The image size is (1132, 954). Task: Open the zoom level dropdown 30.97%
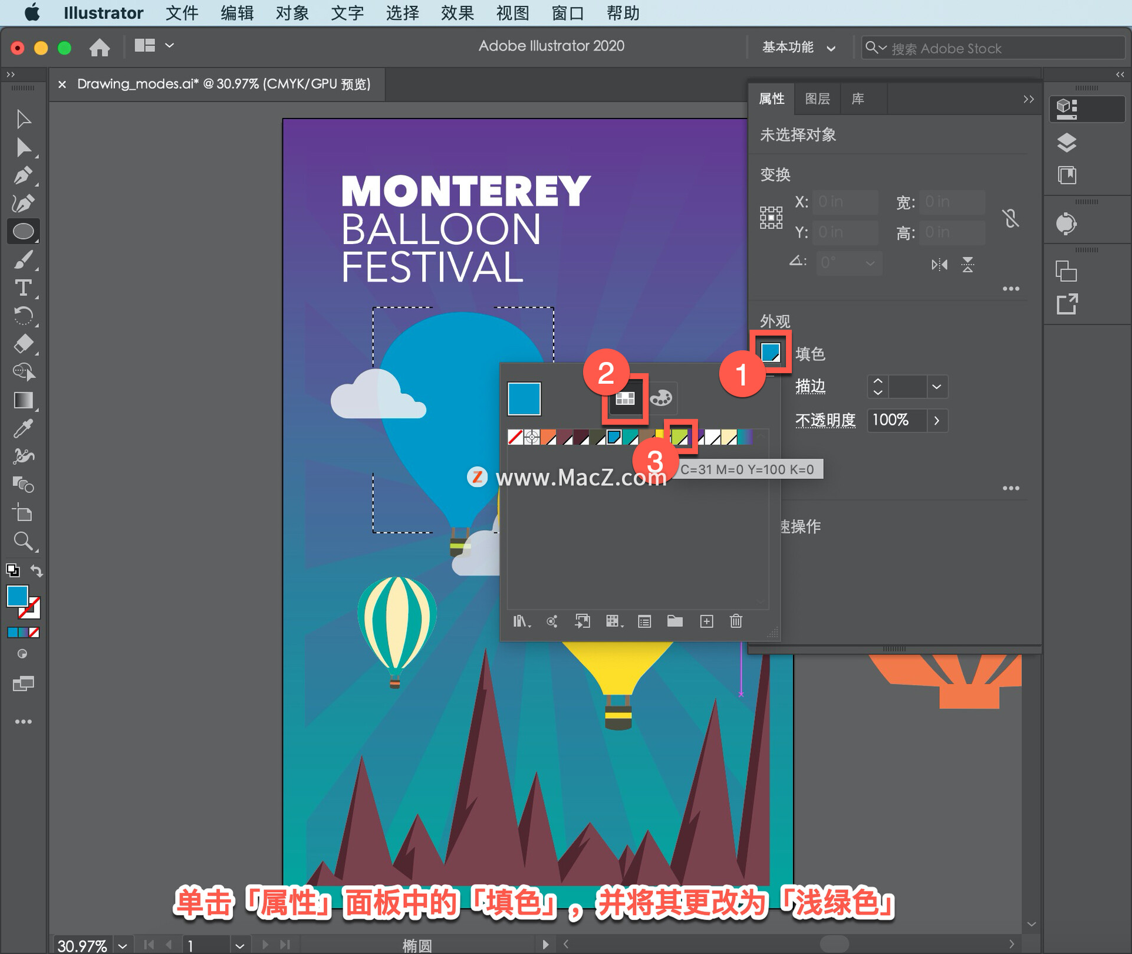tap(123, 945)
